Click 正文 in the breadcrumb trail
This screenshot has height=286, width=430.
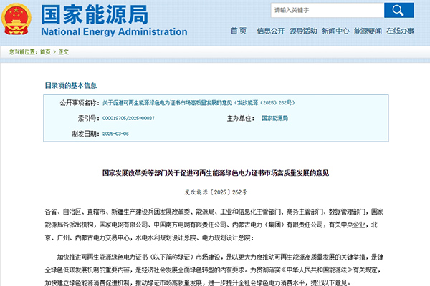tap(63, 52)
